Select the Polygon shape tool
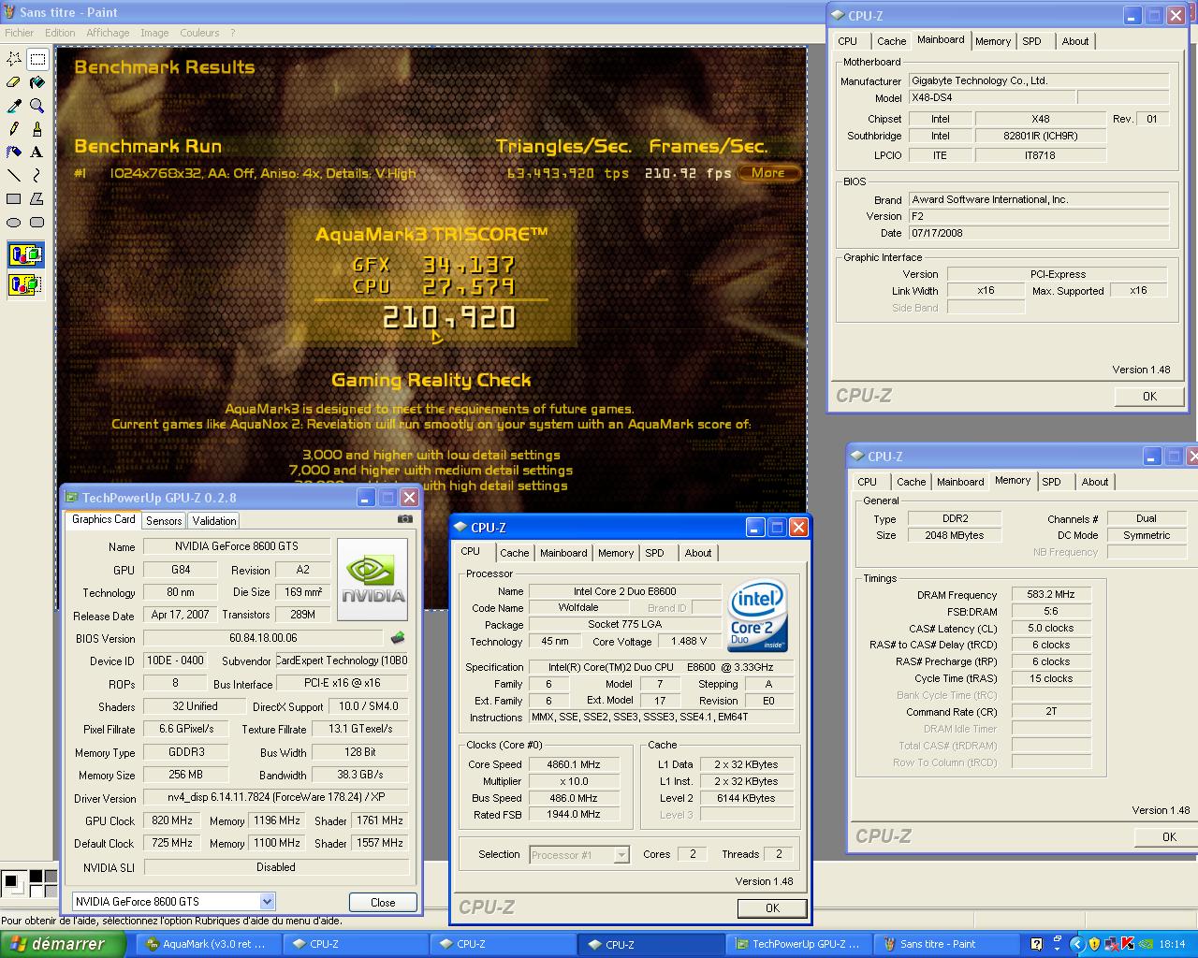1198x958 pixels. [37, 198]
